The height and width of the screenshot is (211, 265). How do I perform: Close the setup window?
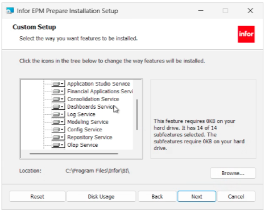click(250, 11)
